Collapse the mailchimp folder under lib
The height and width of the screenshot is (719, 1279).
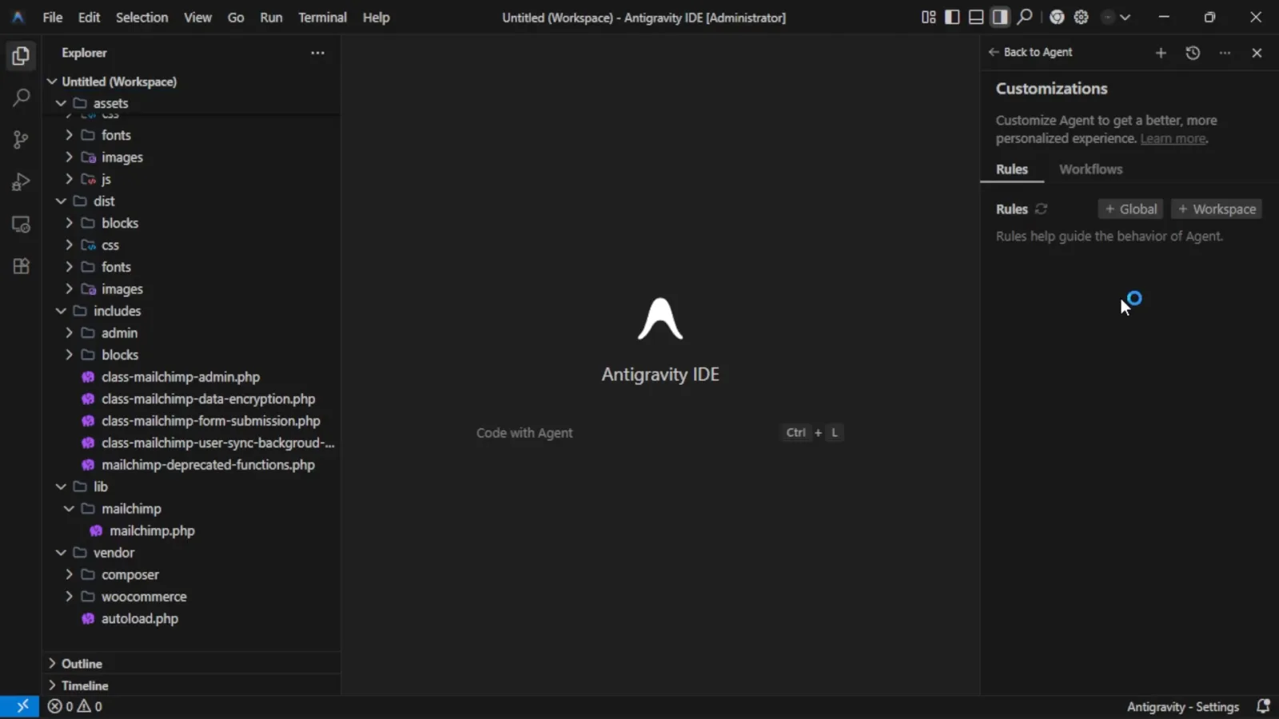pyautogui.click(x=69, y=509)
